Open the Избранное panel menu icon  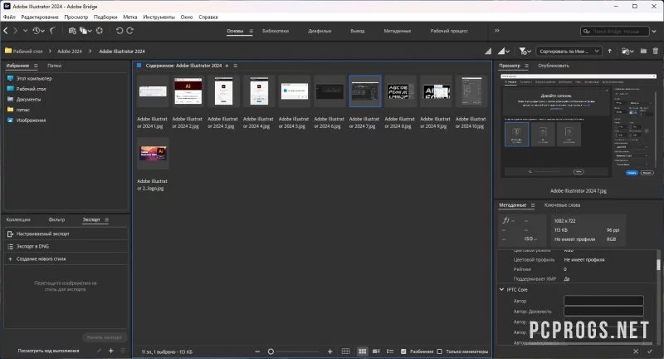tap(36, 66)
